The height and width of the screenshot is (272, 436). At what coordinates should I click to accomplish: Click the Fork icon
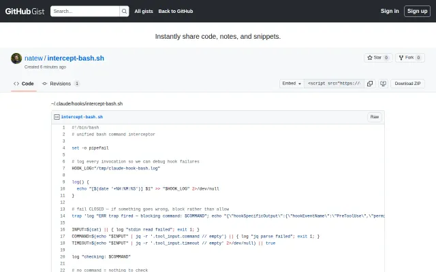coord(401,57)
